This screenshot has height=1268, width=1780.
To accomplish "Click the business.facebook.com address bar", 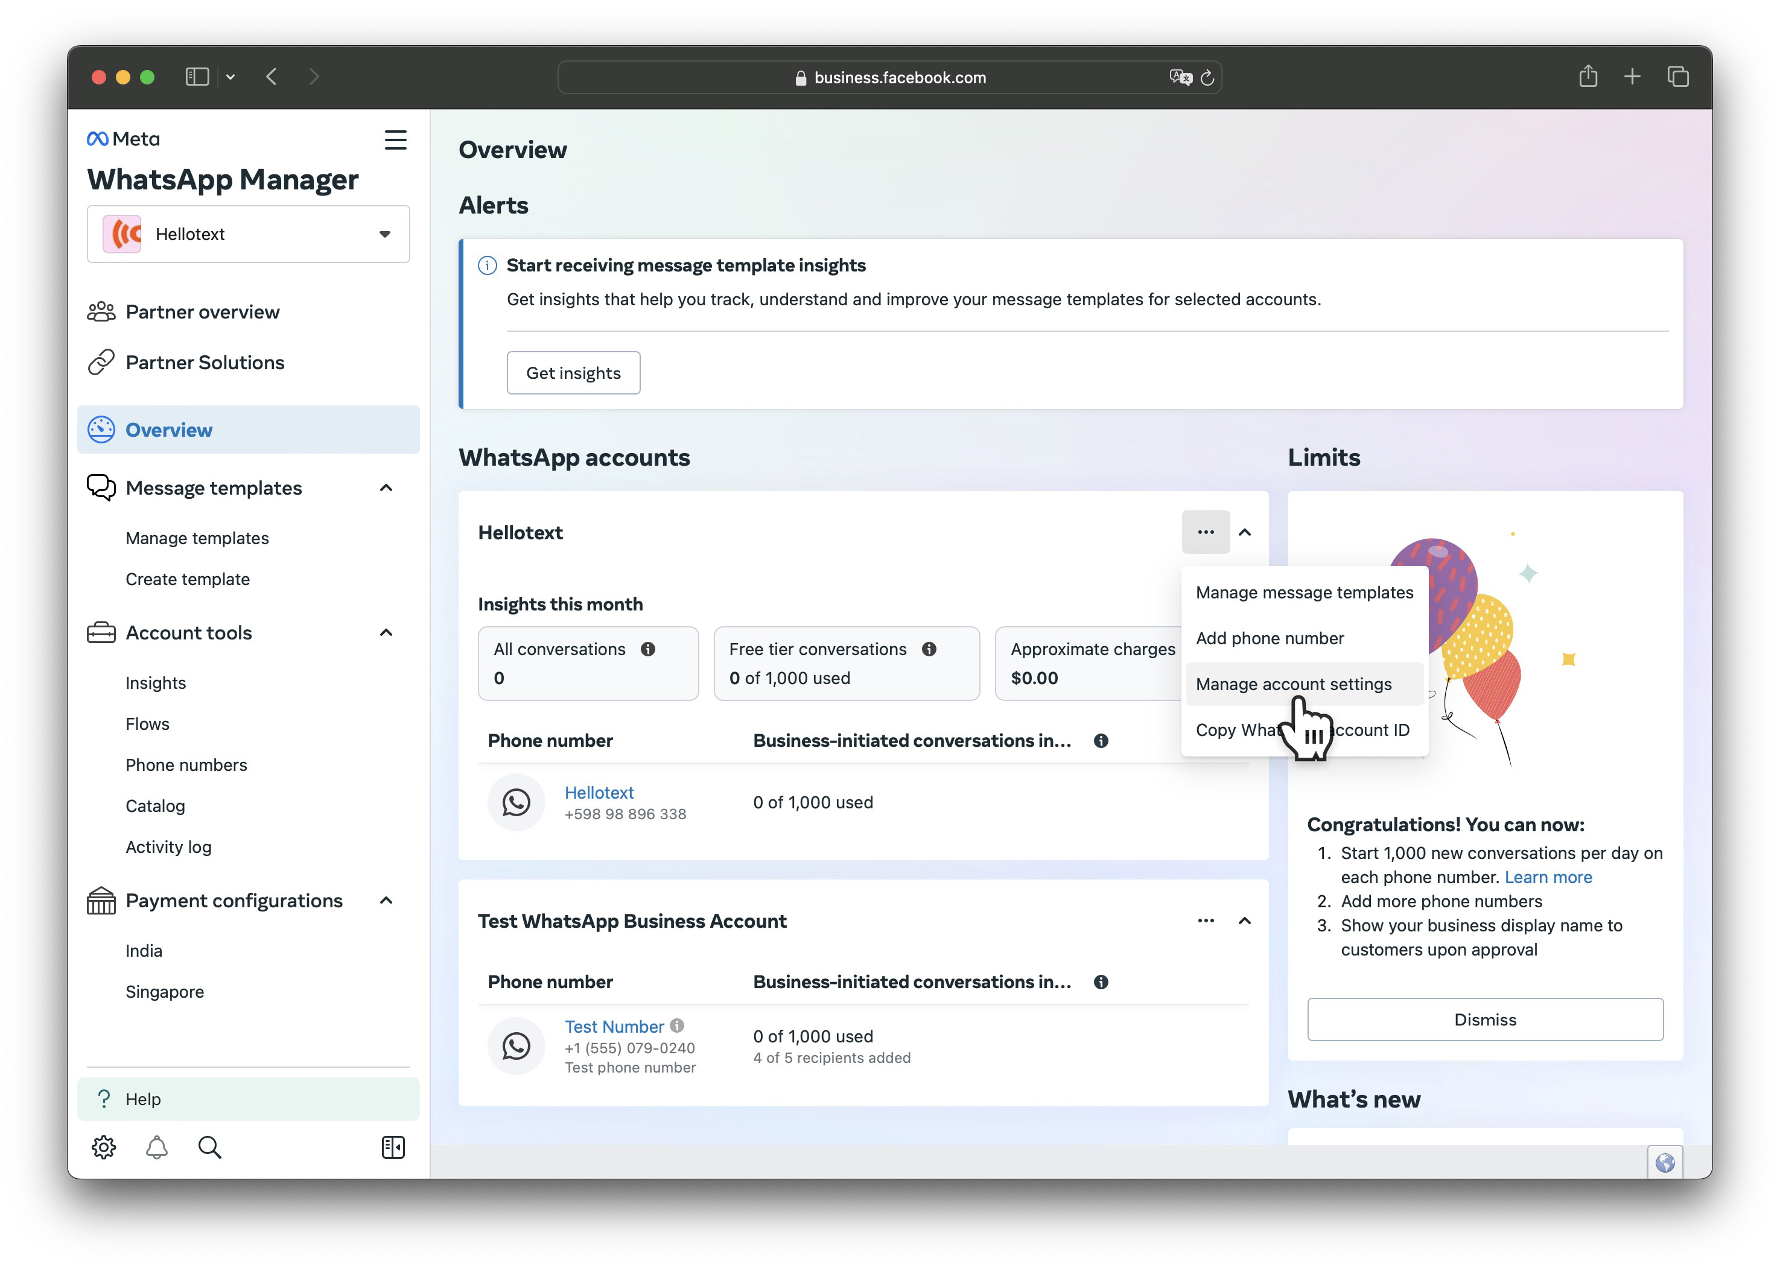I will [x=889, y=77].
